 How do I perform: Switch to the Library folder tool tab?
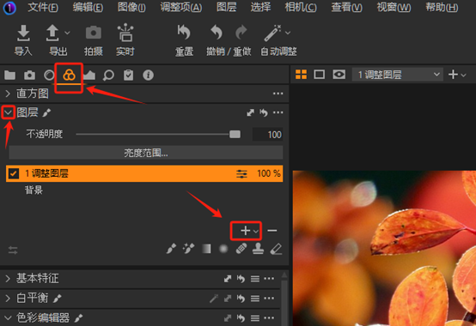pyautogui.click(x=10, y=75)
